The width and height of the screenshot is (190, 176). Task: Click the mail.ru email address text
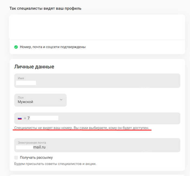pos(39,147)
